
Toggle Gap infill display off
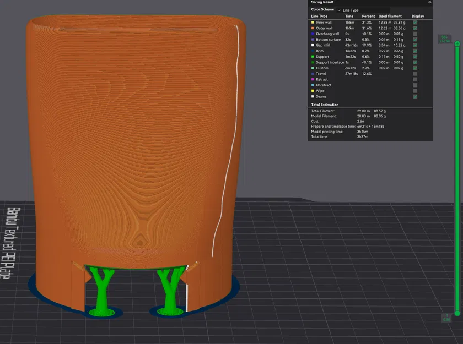click(415, 45)
